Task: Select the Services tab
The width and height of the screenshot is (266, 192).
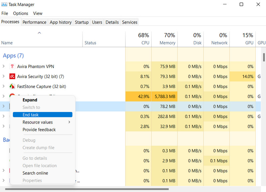Action: tap(129, 22)
